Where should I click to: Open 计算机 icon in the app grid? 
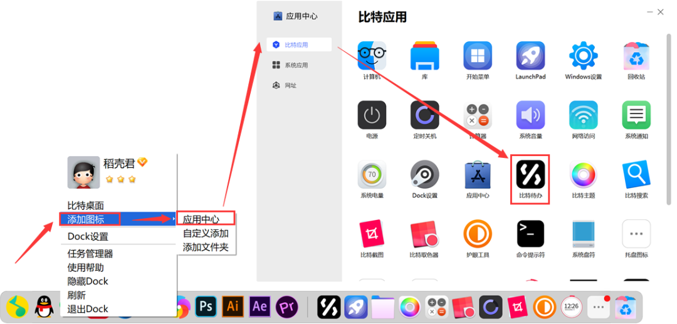[372, 56]
